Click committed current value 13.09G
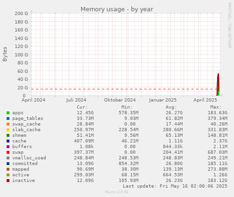This screenshot has width=234, height=197. click(85, 164)
